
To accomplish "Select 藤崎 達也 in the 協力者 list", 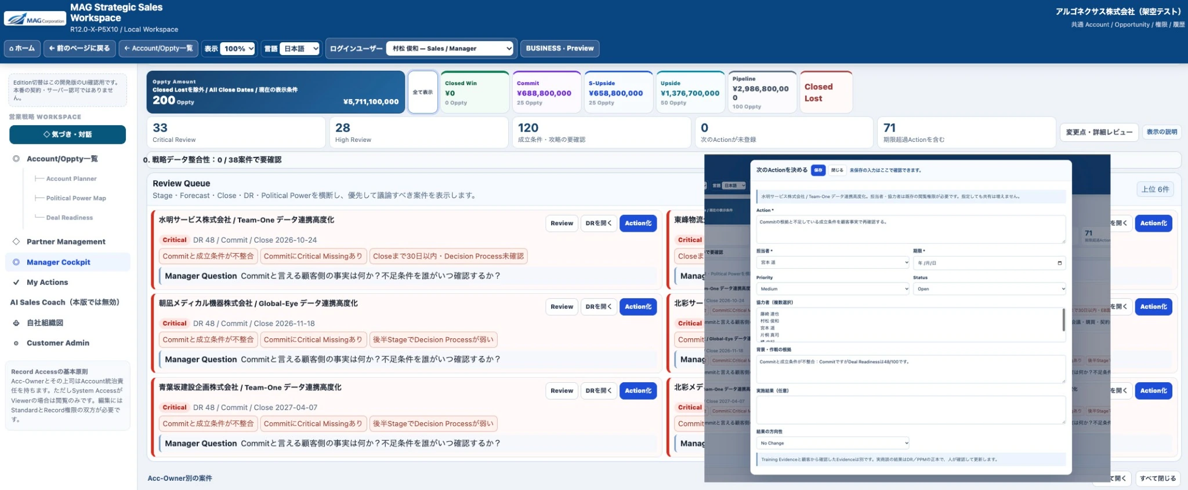I will tap(770, 314).
